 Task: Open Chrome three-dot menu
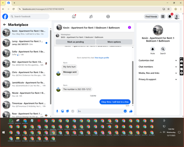tap(181, 9)
